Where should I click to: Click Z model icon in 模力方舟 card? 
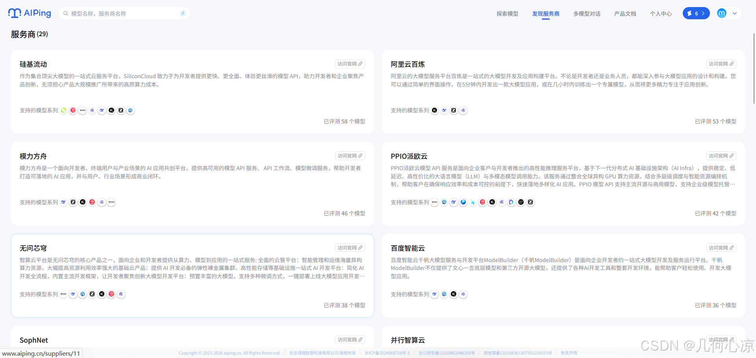pyautogui.click(x=73, y=202)
